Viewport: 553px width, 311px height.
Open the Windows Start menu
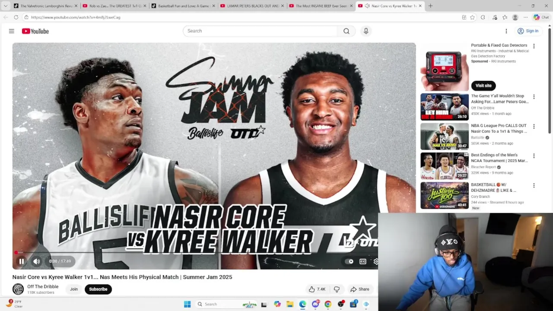tap(187, 304)
